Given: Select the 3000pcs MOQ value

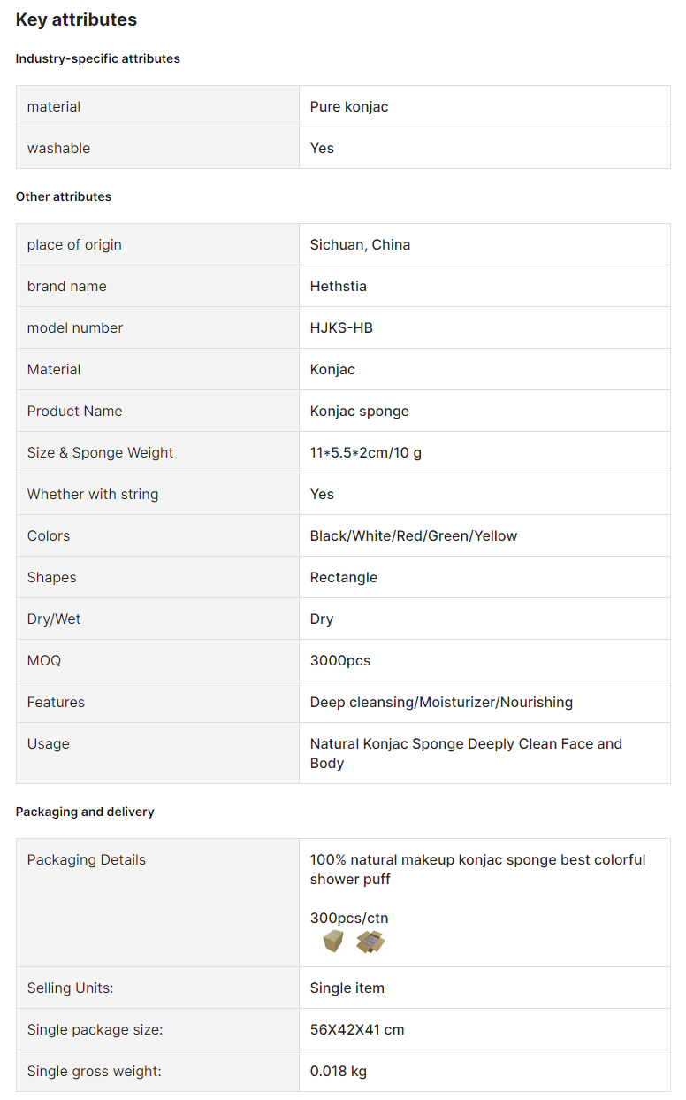Looking at the screenshot, I should [340, 660].
